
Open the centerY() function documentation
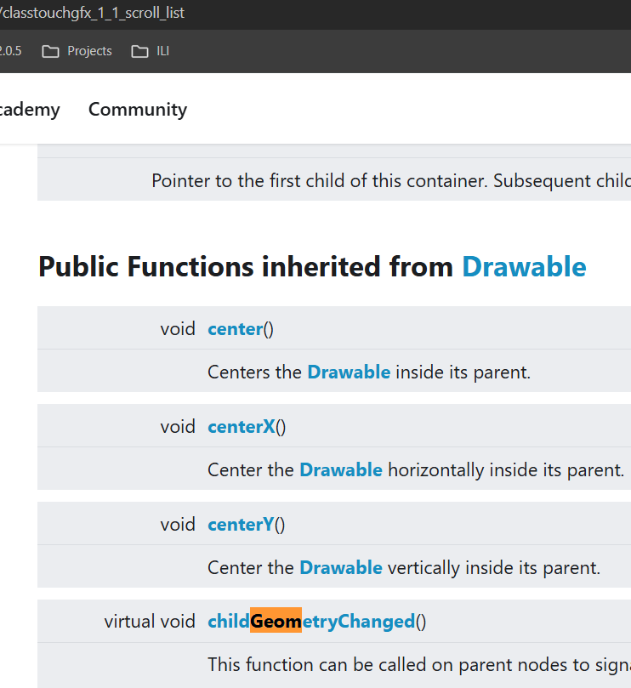click(240, 524)
